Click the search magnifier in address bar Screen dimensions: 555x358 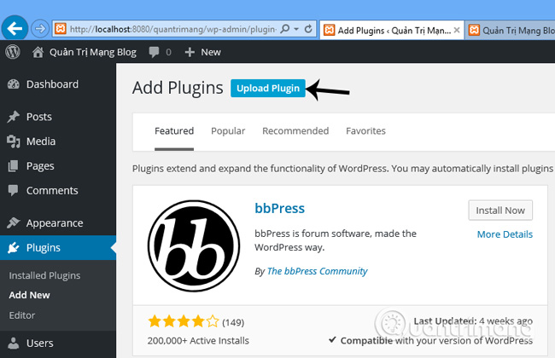pos(285,29)
